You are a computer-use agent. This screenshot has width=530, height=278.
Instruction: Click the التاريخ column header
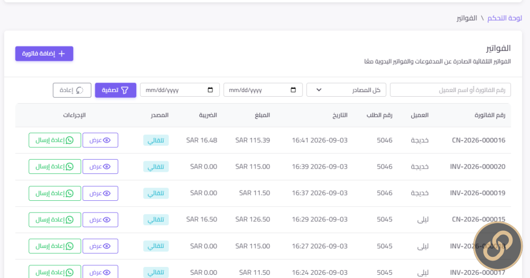coord(340,115)
